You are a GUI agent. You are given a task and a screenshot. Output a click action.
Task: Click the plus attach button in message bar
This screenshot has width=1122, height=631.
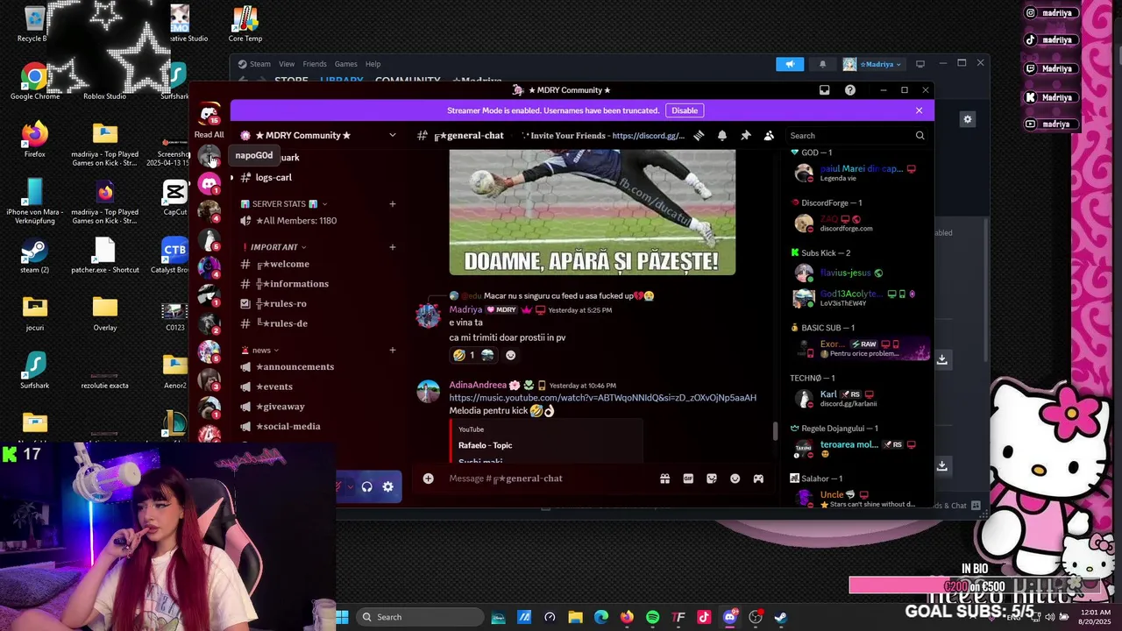click(428, 479)
